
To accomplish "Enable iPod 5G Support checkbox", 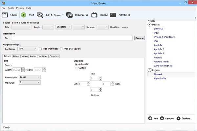I will coord(62,49).
